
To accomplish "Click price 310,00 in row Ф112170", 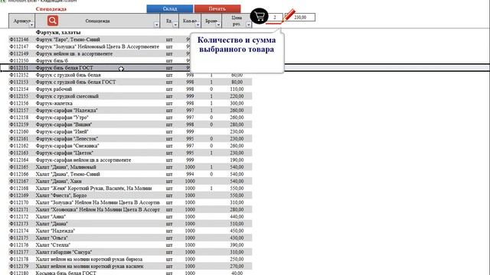I will click(237, 202).
